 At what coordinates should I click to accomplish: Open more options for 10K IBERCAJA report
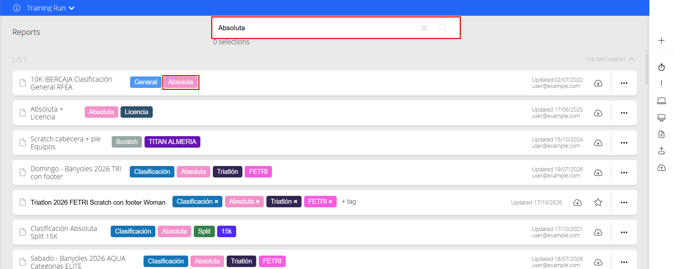[x=624, y=83]
